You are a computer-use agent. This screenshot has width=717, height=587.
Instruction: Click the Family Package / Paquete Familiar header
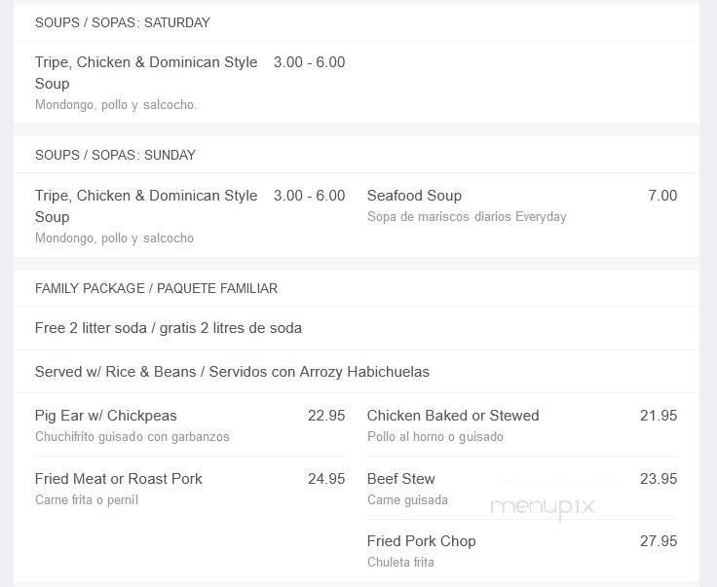[x=157, y=288]
